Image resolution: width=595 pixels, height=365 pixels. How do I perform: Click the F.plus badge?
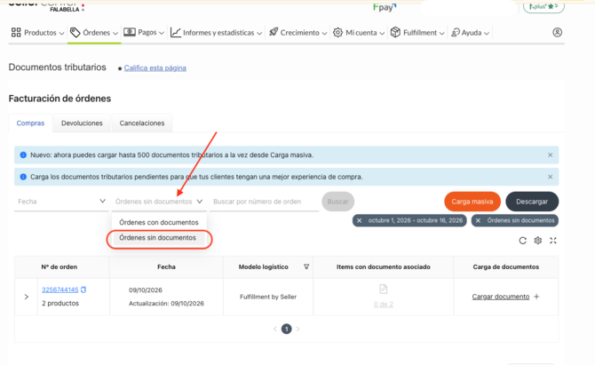[x=543, y=6]
